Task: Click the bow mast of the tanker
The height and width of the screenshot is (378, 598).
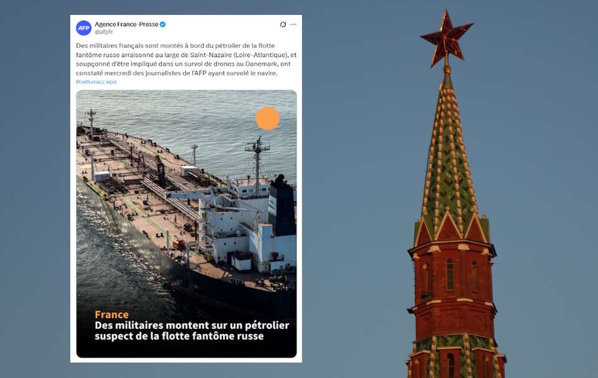Action: (x=91, y=122)
